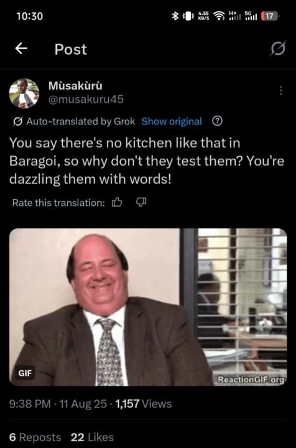Tap the Bluetooth status icon
296x448 pixels.
pos(175,16)
